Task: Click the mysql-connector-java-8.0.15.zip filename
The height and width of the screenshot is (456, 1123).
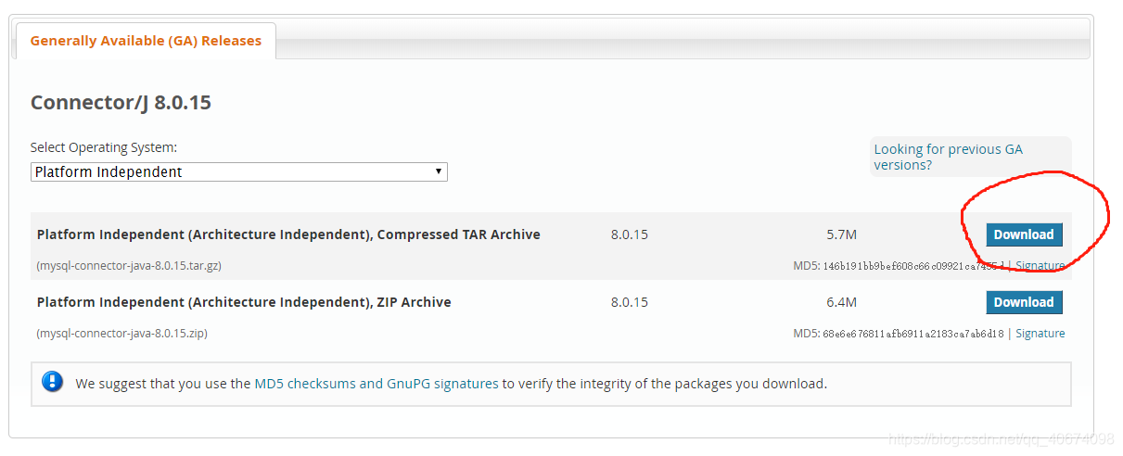Action: point(121,333)
